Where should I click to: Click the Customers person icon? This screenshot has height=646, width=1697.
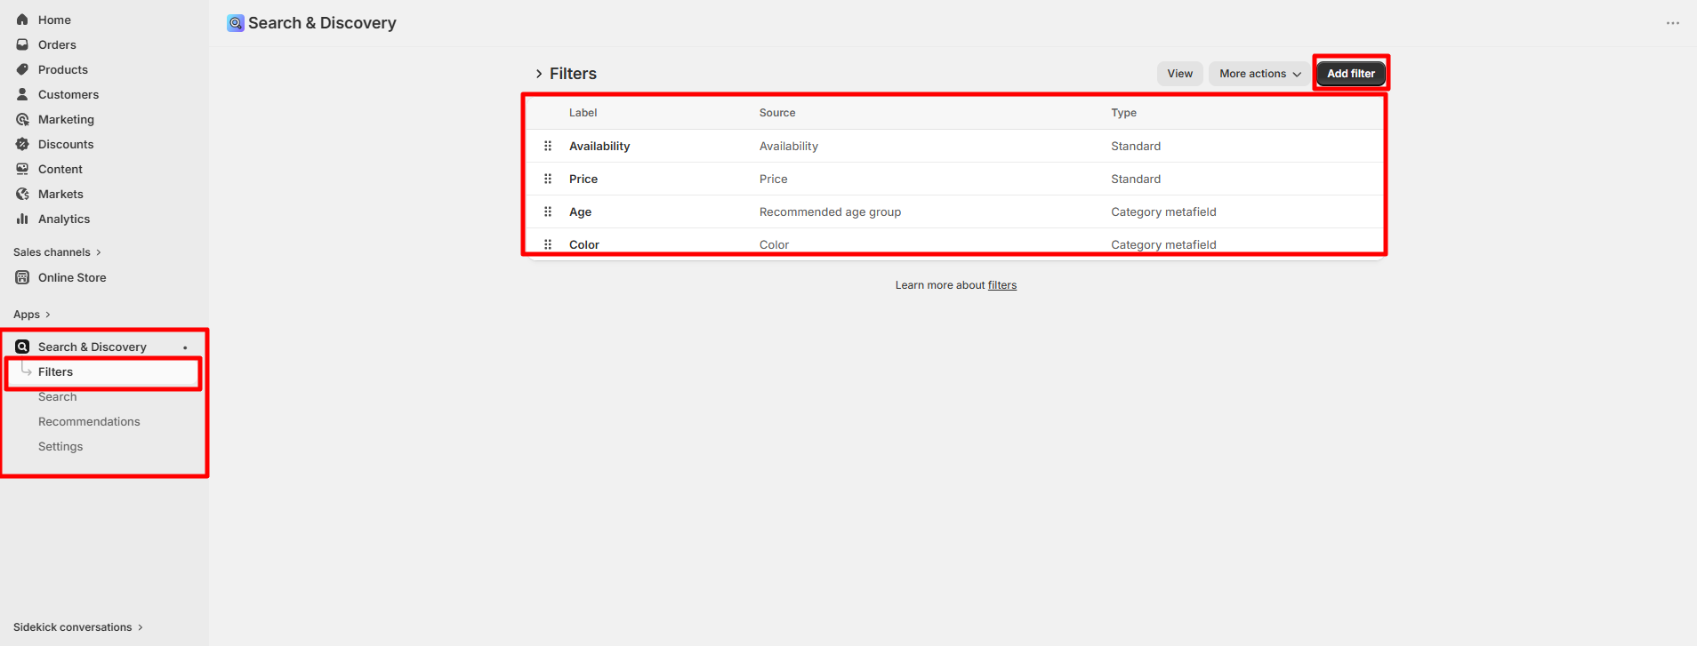click(x=22, y=94)
